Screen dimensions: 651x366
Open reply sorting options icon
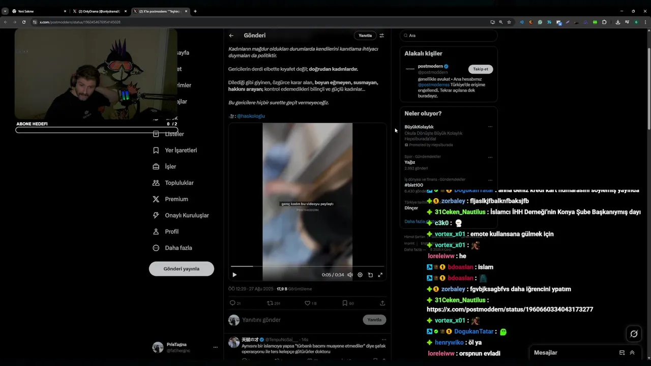pos(381,36)
